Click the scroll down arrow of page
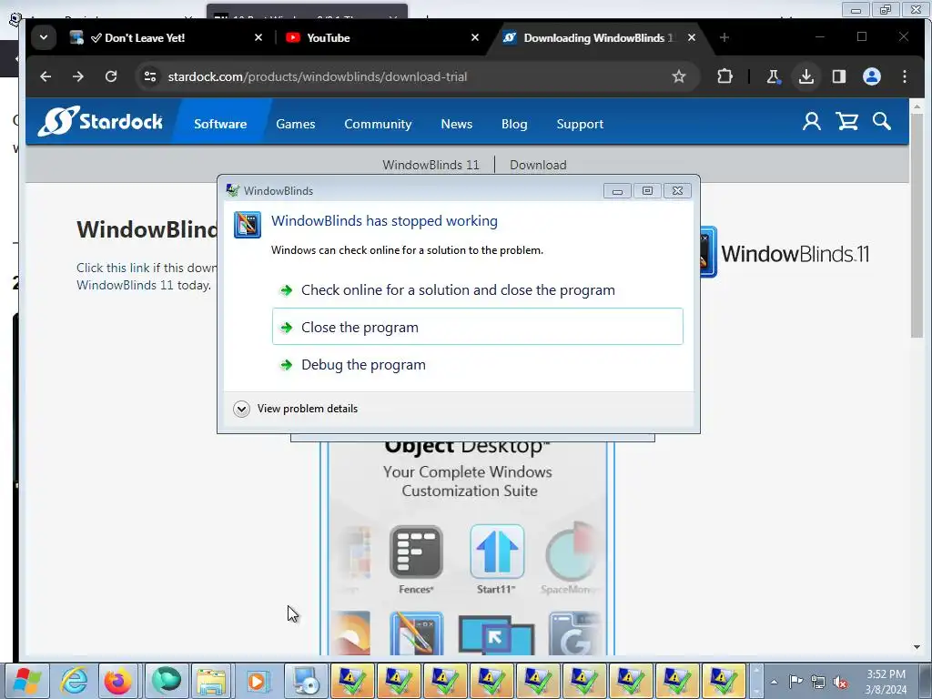This screenshot has width=932, height=699. point(917,647)
